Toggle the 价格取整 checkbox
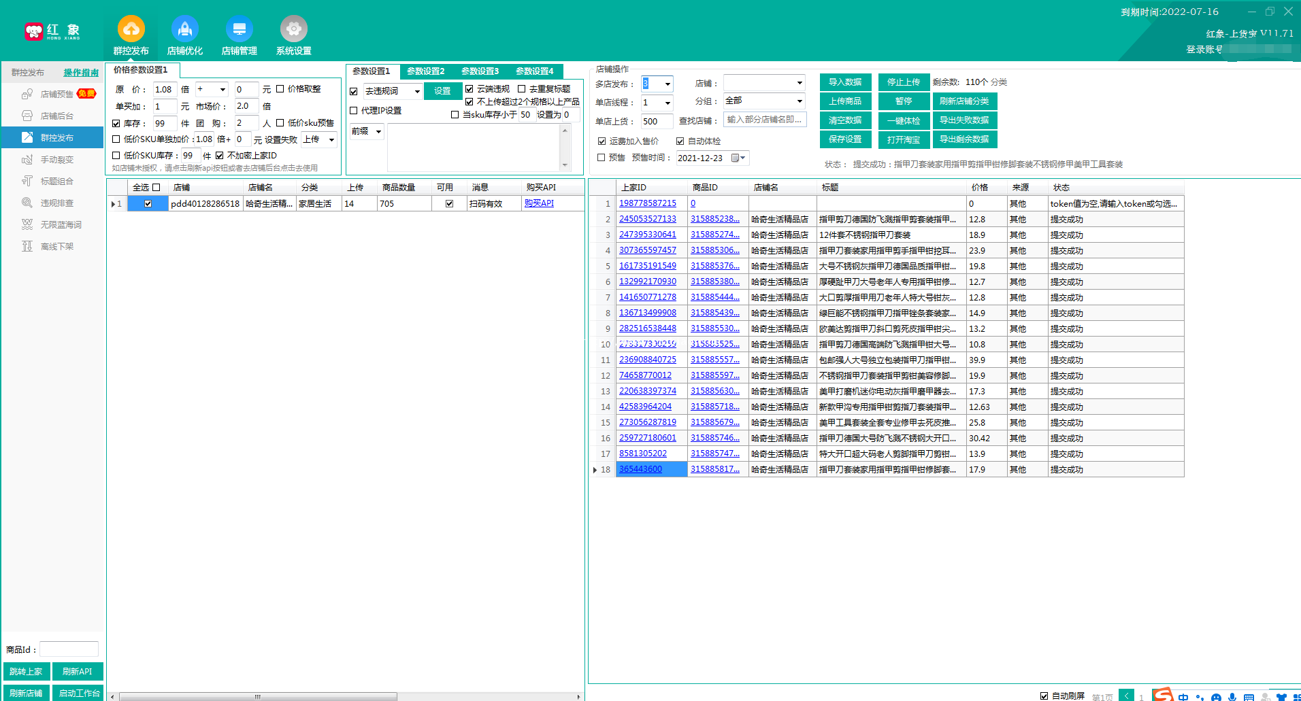Viewport: 1301px width, 701px height. click(280, 89)
